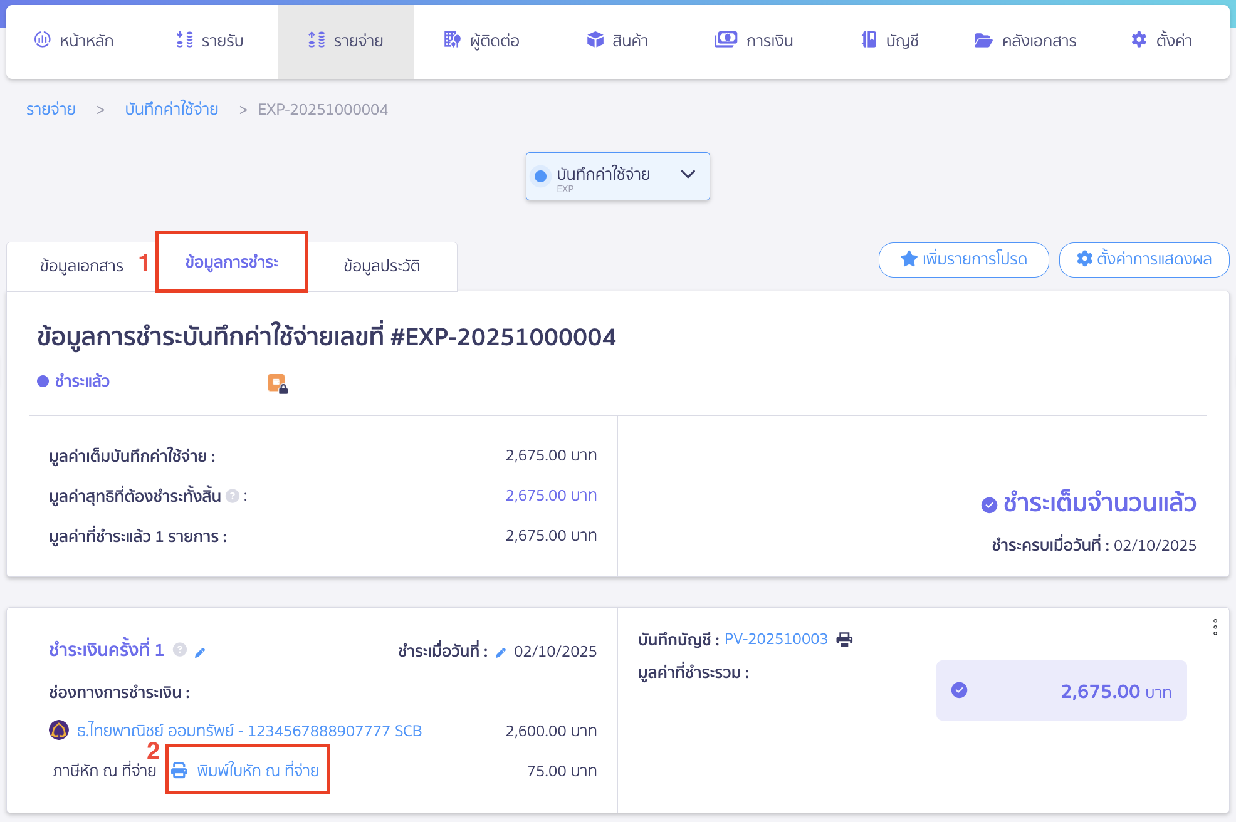
Task: Click pencil icon before payment date 02/10/2025
Action: [x=500, y=653]
